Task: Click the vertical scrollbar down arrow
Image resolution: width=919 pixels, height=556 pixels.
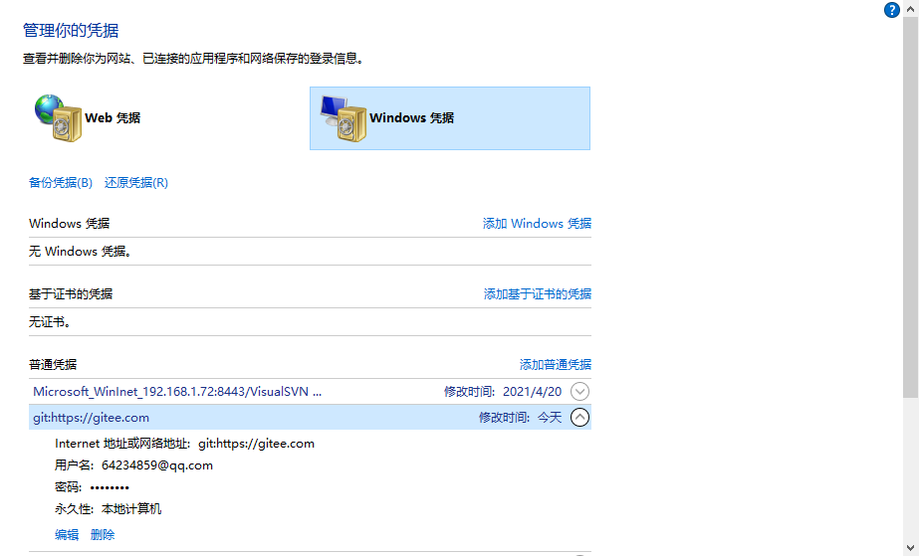Action: pos(911,548)
